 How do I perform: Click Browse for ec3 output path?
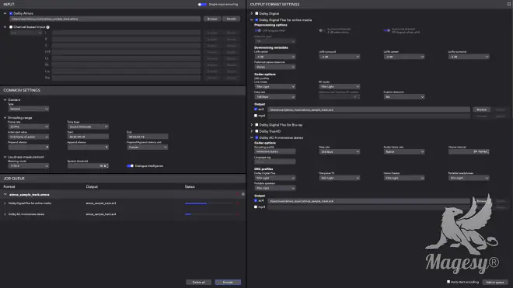tap(482, 109)
